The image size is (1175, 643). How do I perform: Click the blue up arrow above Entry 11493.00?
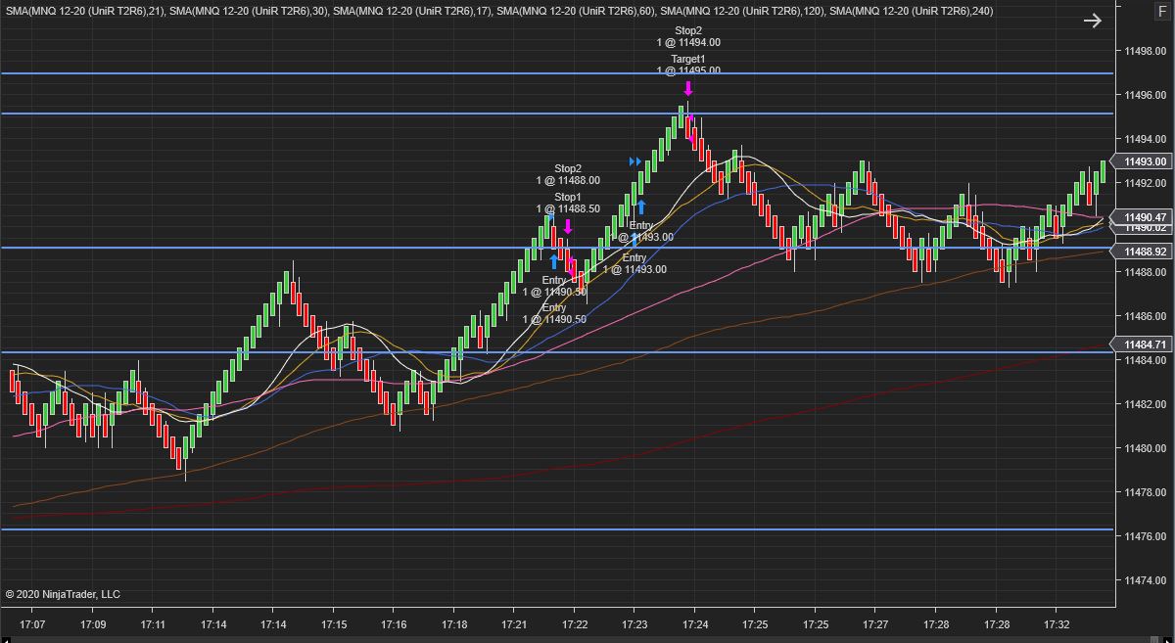coord(641,207)
